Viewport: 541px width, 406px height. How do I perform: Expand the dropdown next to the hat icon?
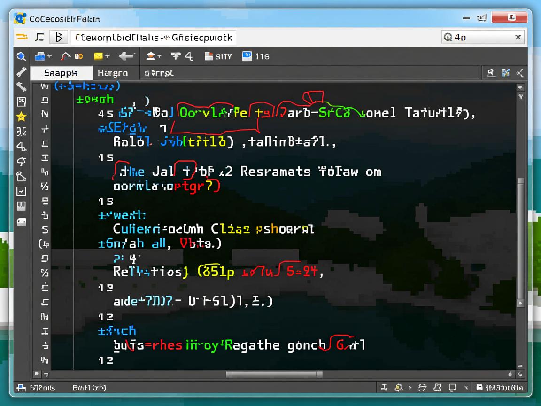pyautogui.click(x=160, y=56)
